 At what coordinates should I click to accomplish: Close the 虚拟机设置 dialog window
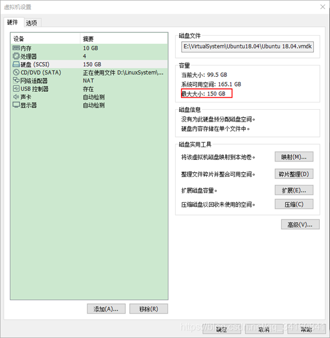tap(322, 7)
